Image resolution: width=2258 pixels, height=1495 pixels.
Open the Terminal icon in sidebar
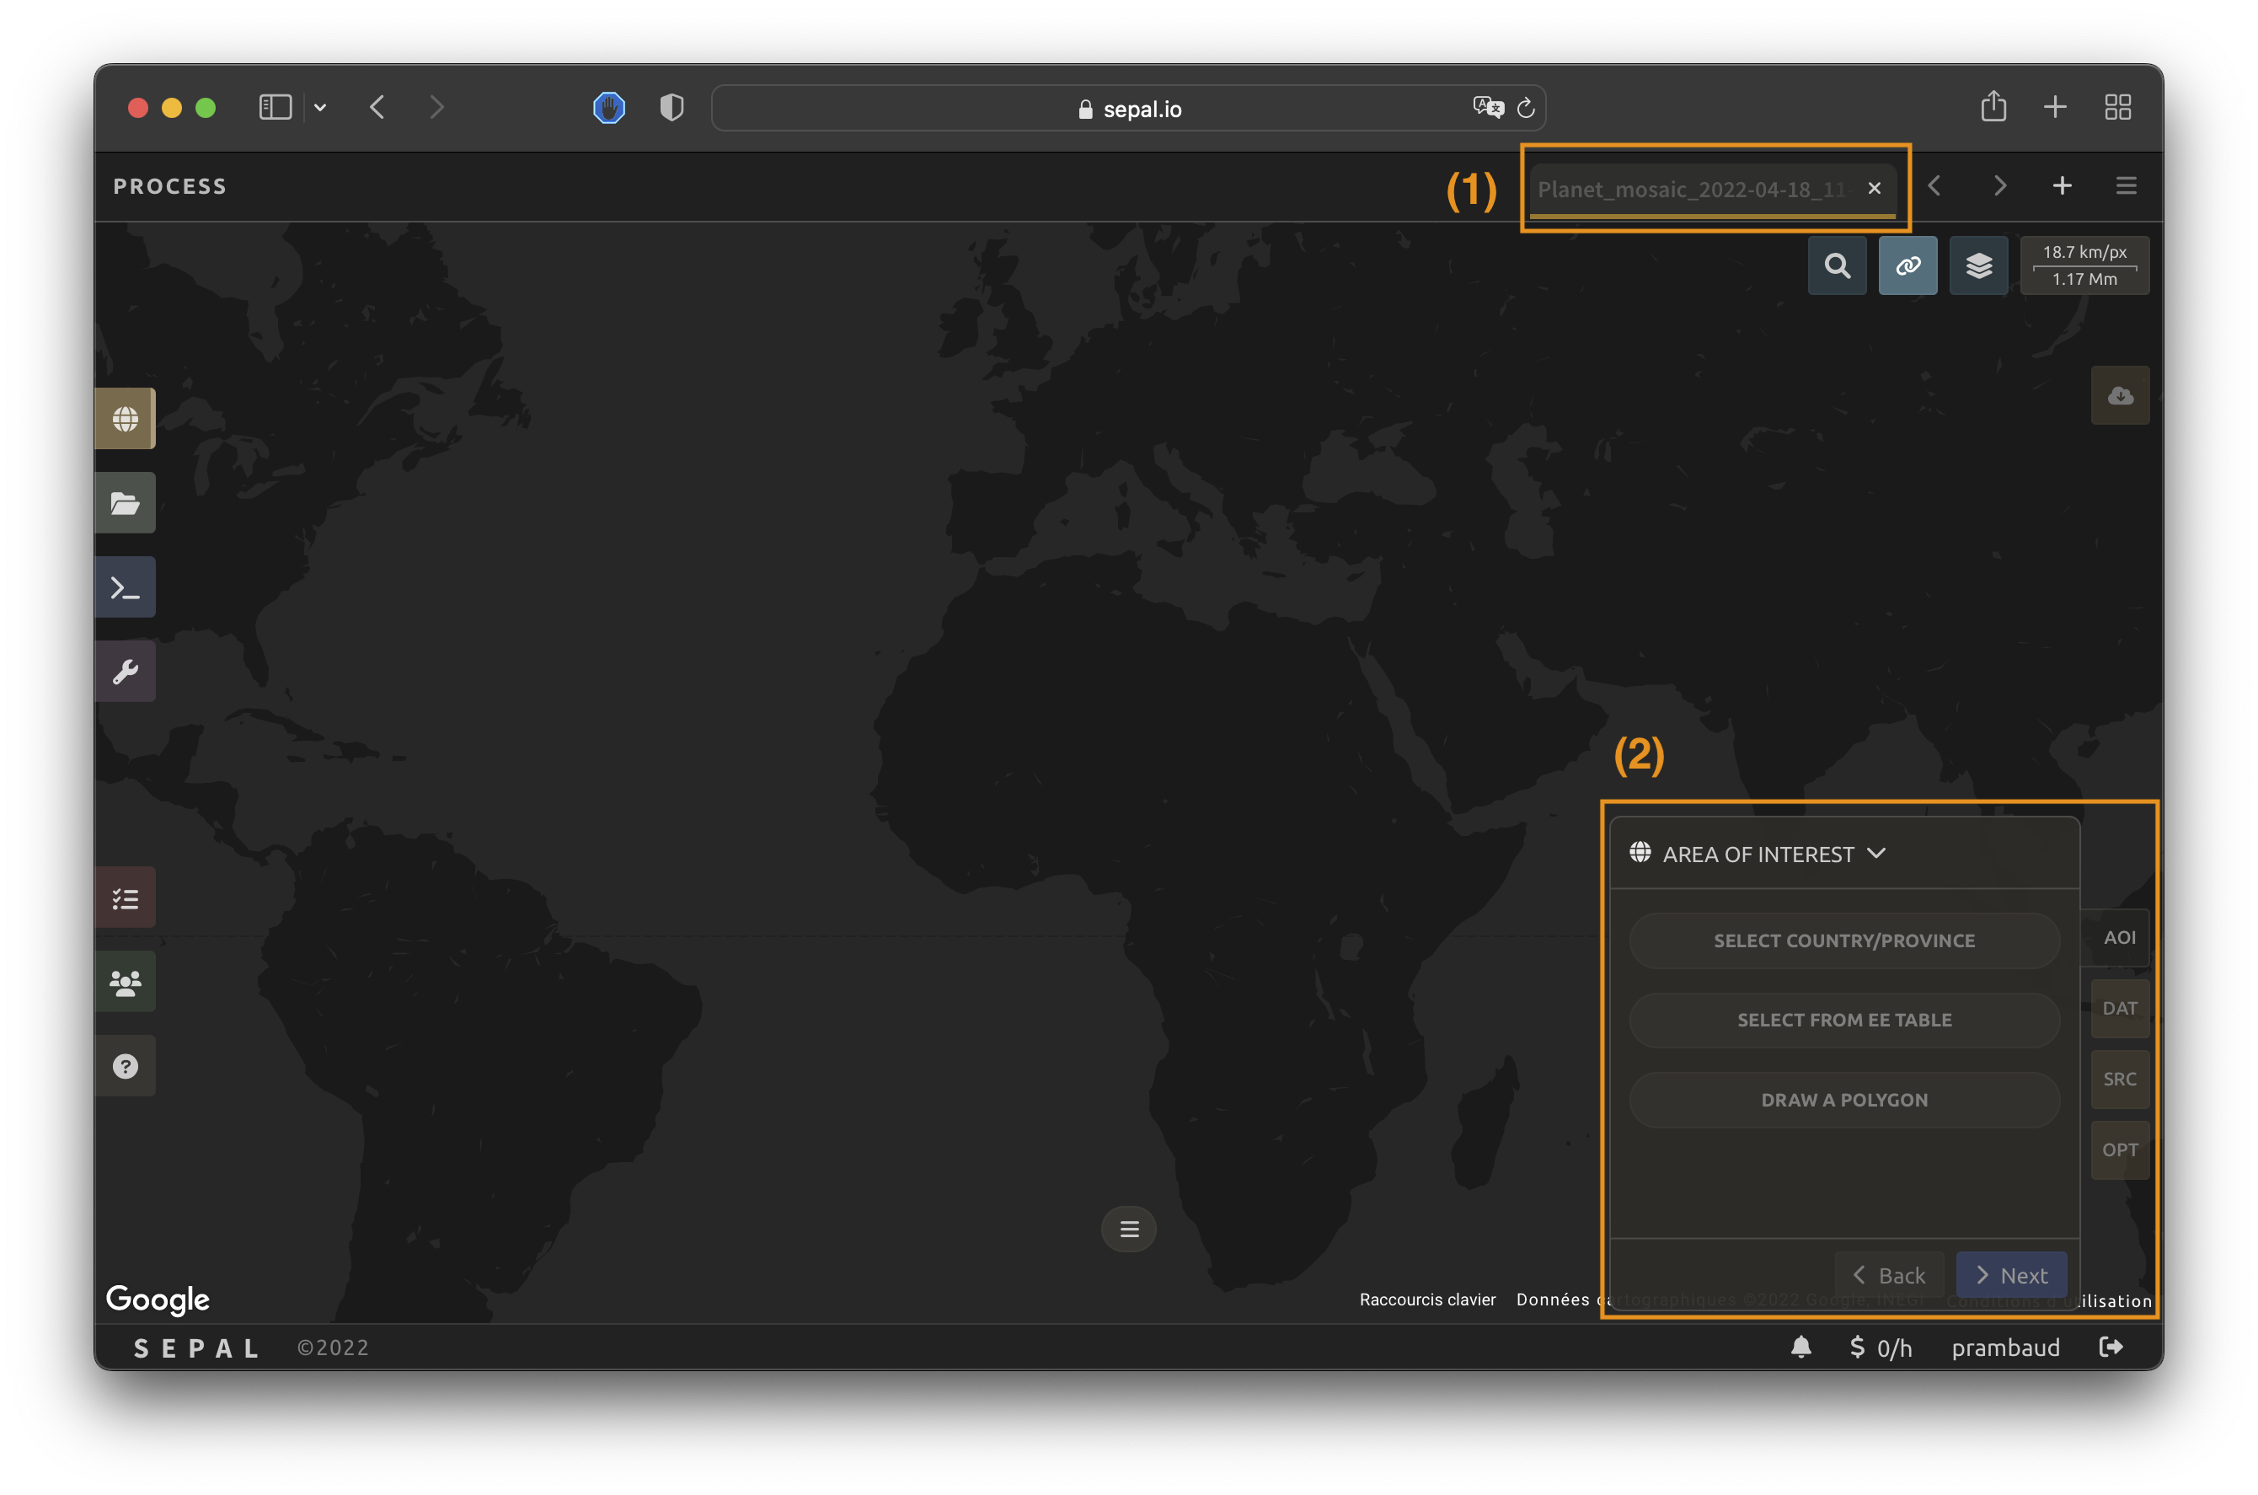click(x=125, y=587)
